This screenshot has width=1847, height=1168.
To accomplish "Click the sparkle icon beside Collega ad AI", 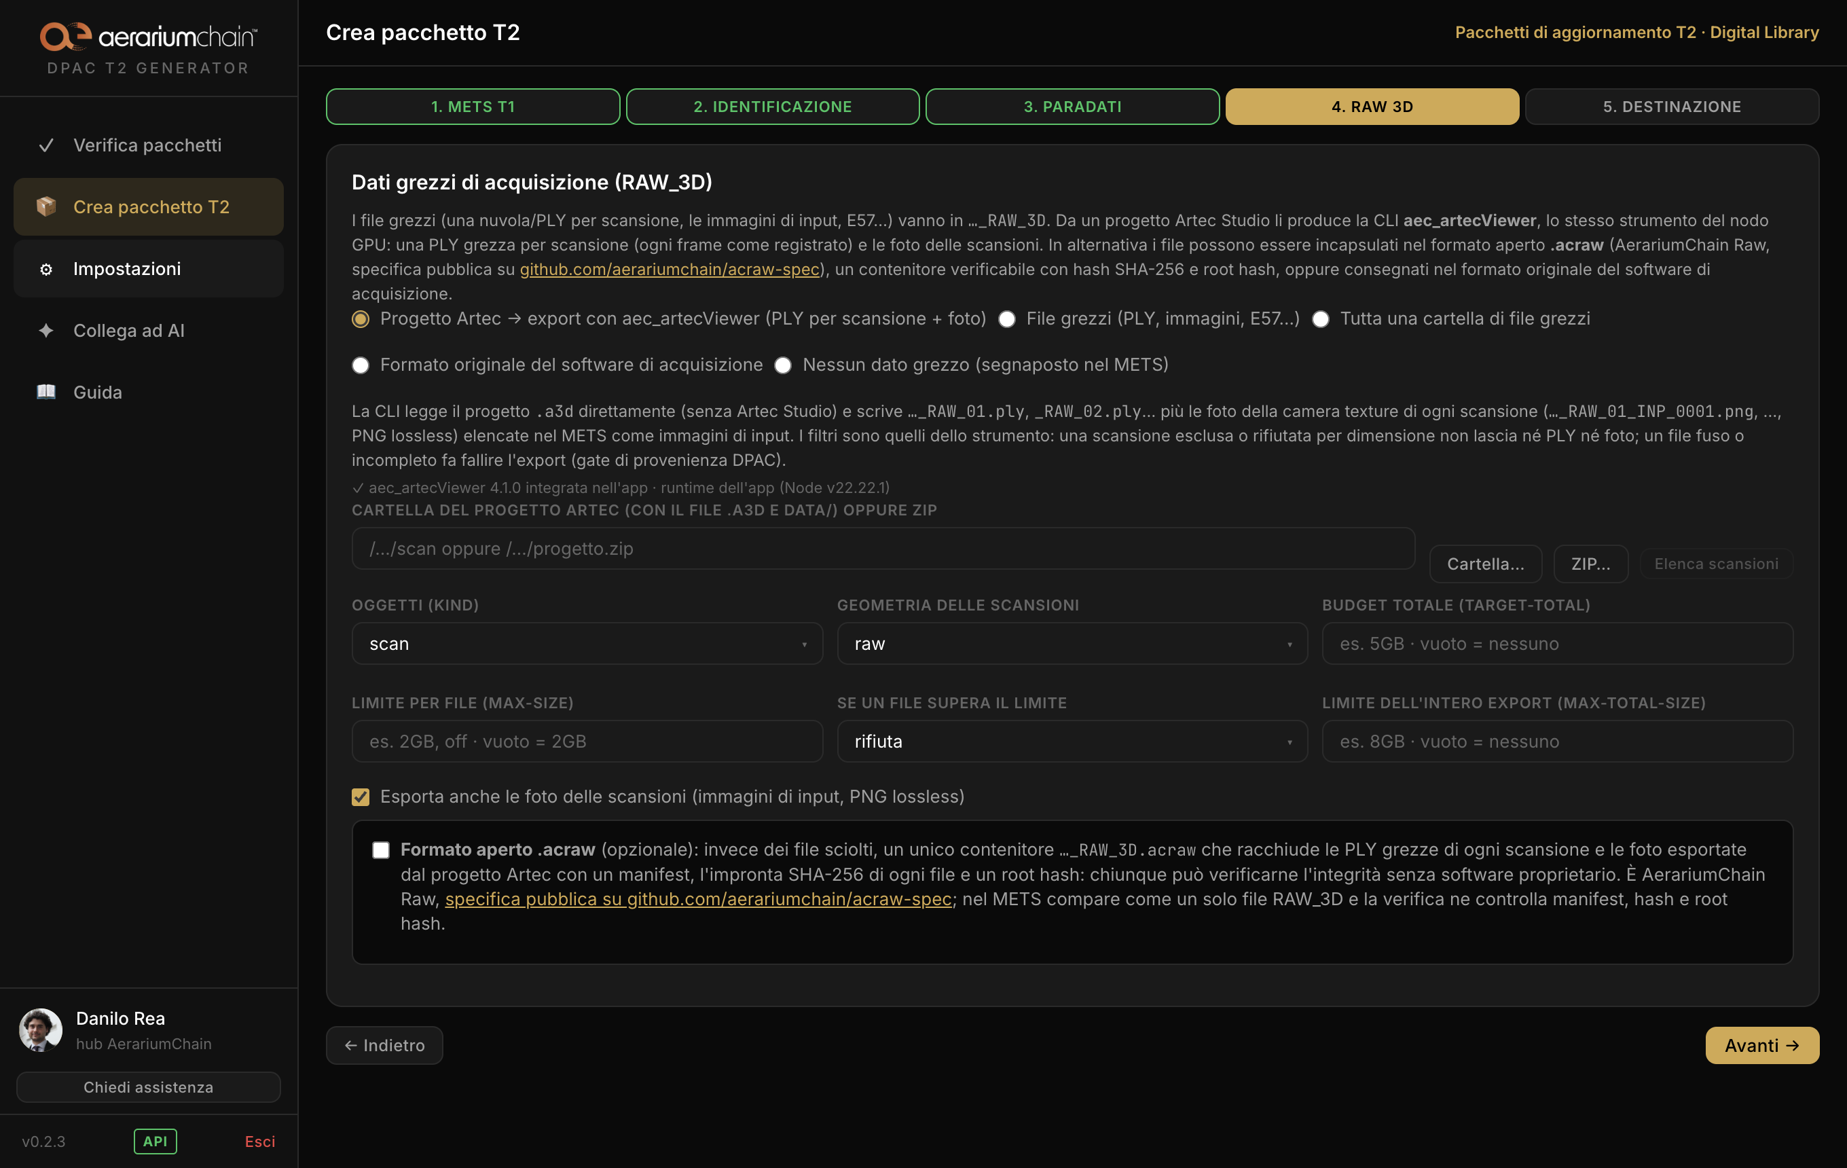I will point(46,331).
